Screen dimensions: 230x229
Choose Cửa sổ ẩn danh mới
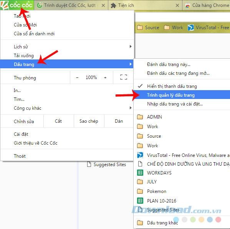pyautogui.click(x=34, y=34)
